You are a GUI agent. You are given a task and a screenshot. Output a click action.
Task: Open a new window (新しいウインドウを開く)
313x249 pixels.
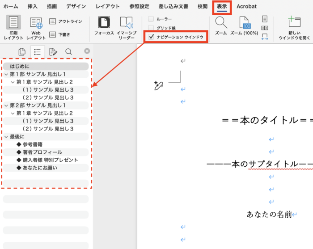coord(294,28)
